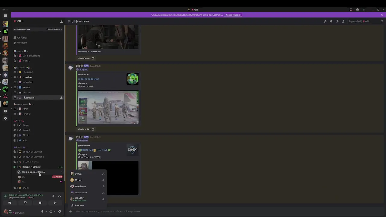This screenshot has height=217, width=386.
Task: Open headphone output options arrow
Action: click(54, 212)
